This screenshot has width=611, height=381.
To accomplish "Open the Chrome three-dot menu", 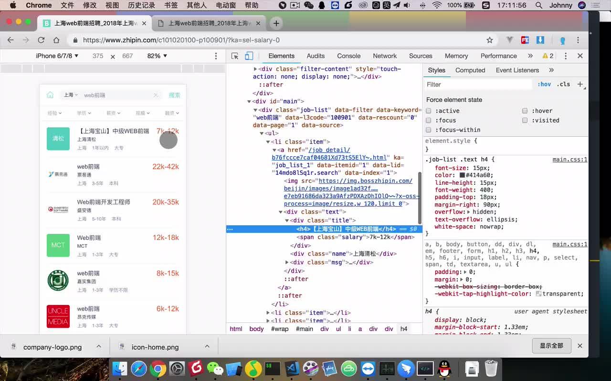I will pos(578,40).
